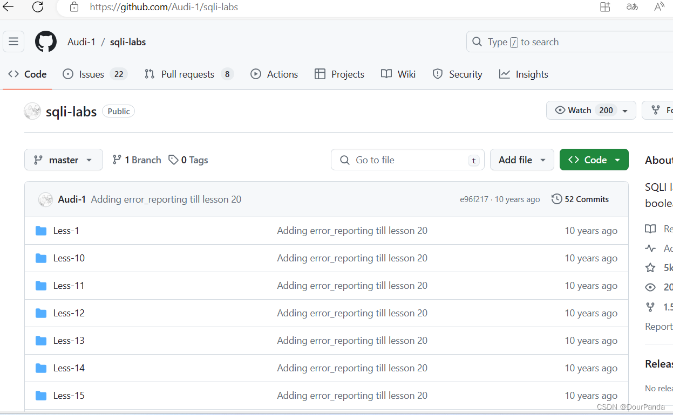Click the Go to file search field
The image size is (673, 415).
407,160
